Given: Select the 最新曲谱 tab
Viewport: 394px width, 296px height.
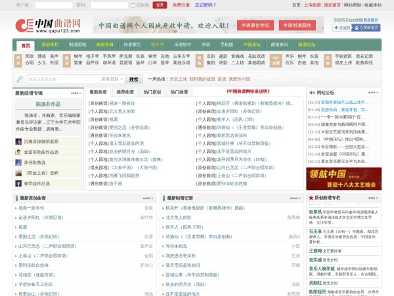Looking at the screenshot, I should pyautogui.click(x=98, y=92).
